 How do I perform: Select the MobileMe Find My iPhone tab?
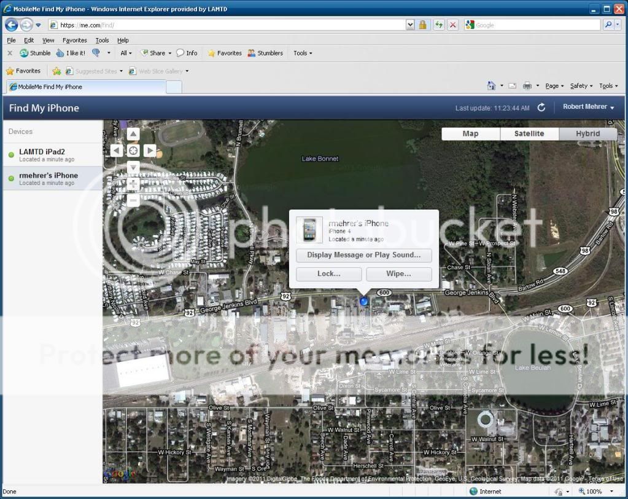[86, 87]
